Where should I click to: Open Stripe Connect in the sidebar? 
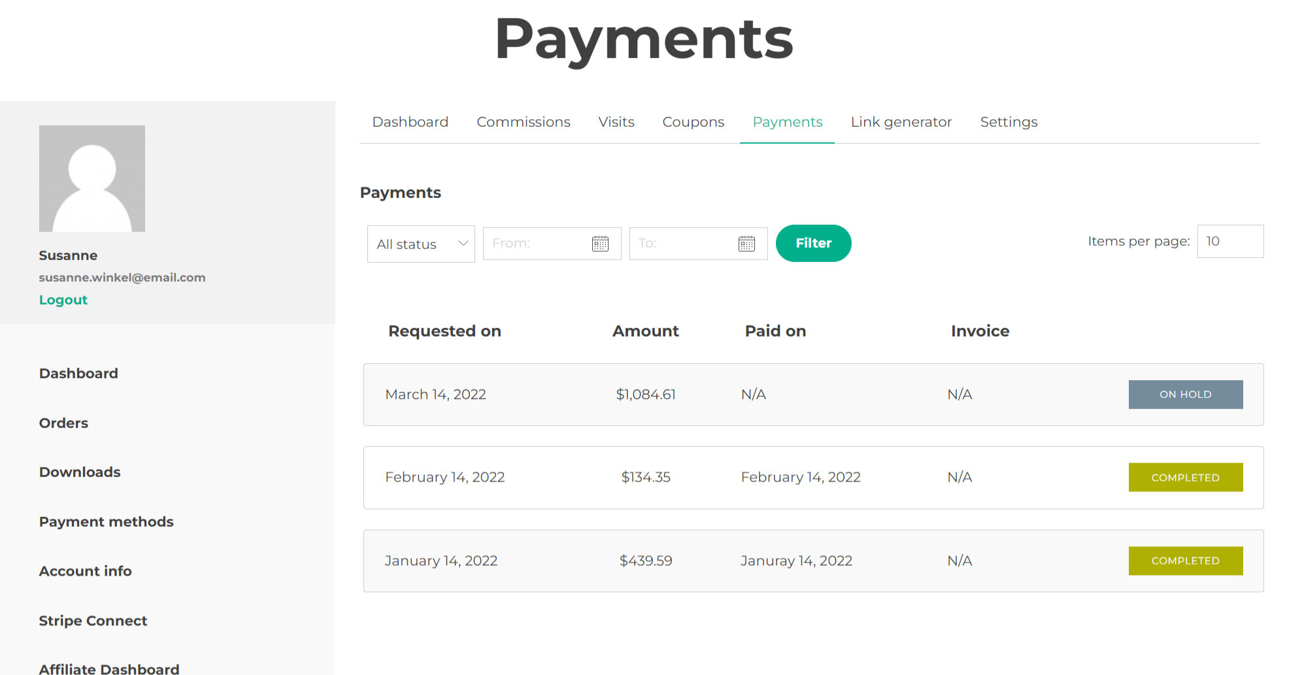click(93, 621)
